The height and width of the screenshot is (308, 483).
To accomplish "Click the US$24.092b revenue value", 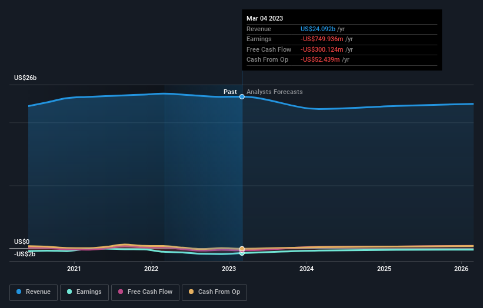I will pos(318,29).
